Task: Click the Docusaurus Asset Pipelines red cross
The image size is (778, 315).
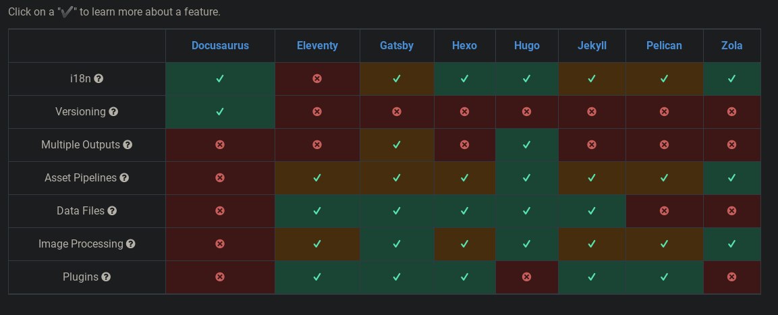Action: (220, 177)
